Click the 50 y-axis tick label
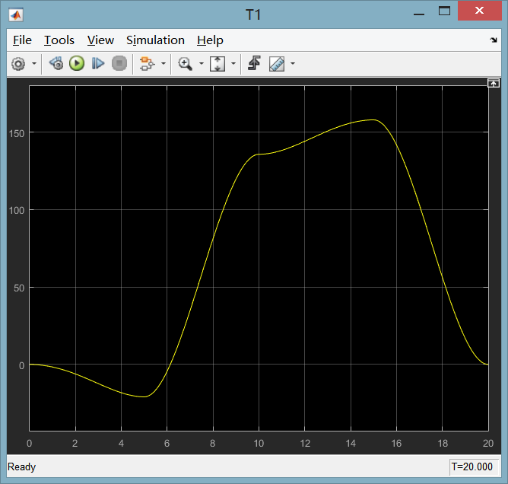The height and width of the screenshot is (484, 508). (19, 288)
